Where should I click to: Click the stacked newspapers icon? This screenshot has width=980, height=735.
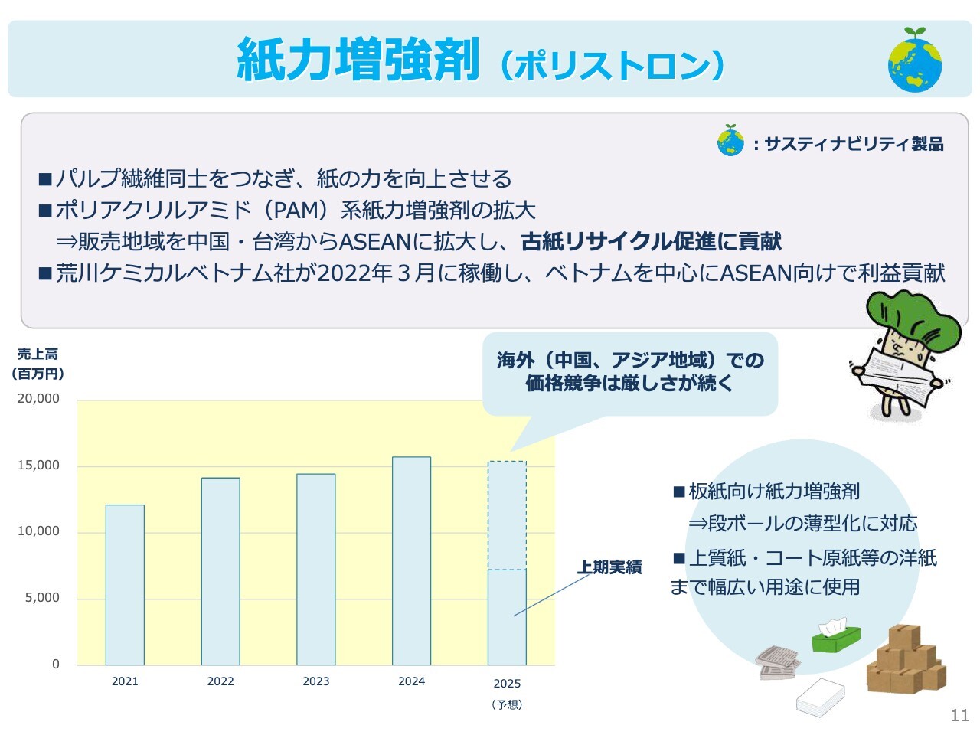point(778,662)
